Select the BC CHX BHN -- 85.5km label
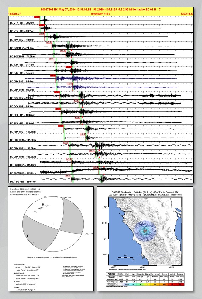202x299 pixels. [x=22, y=90]
